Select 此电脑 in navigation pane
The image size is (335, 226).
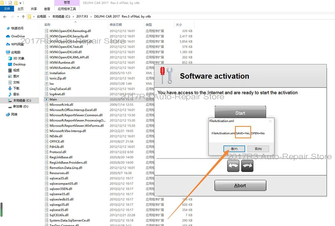pos(13,52)
